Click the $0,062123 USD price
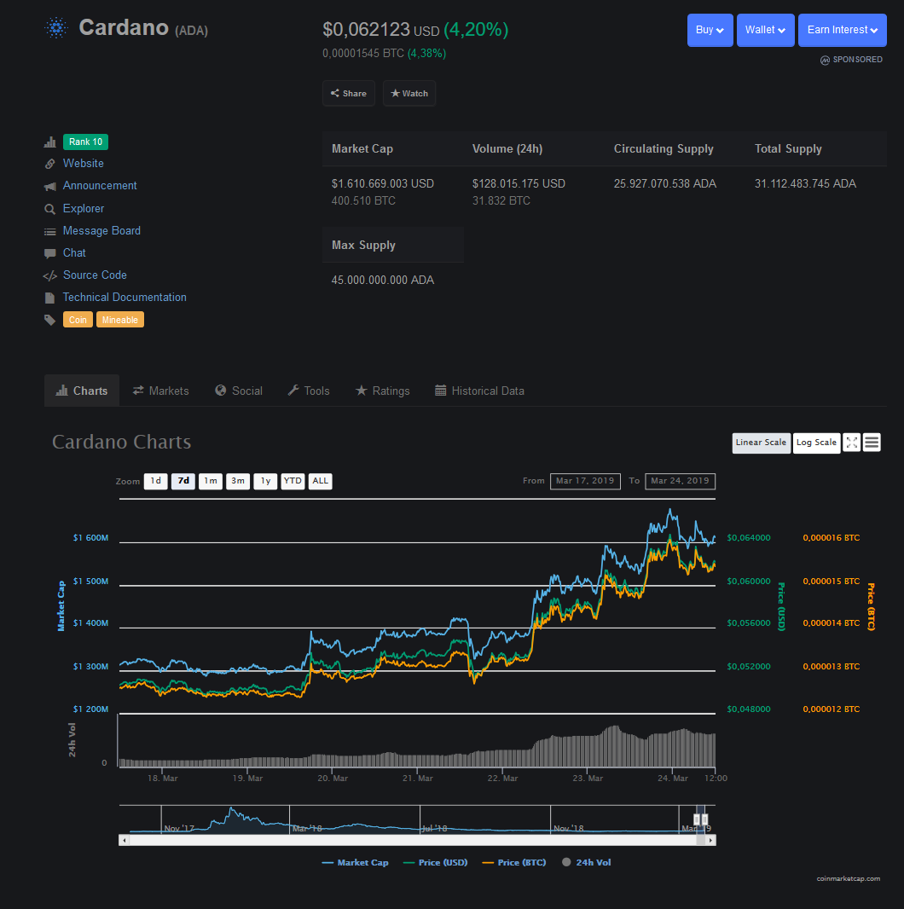The height and width of the screenshot is (909, 904). pyautogui.click(x=381, y=30)
